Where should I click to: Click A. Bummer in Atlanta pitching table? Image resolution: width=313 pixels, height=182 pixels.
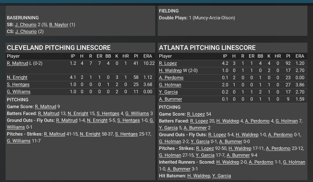pyautogui.click(x=171, y=99)
